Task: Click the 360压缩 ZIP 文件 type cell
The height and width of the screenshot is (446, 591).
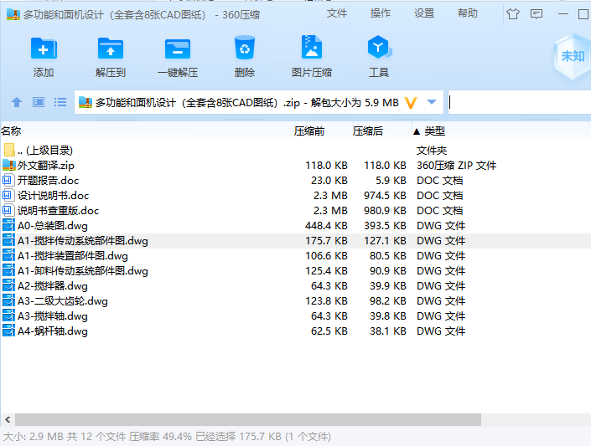Action: pos(456,165)
